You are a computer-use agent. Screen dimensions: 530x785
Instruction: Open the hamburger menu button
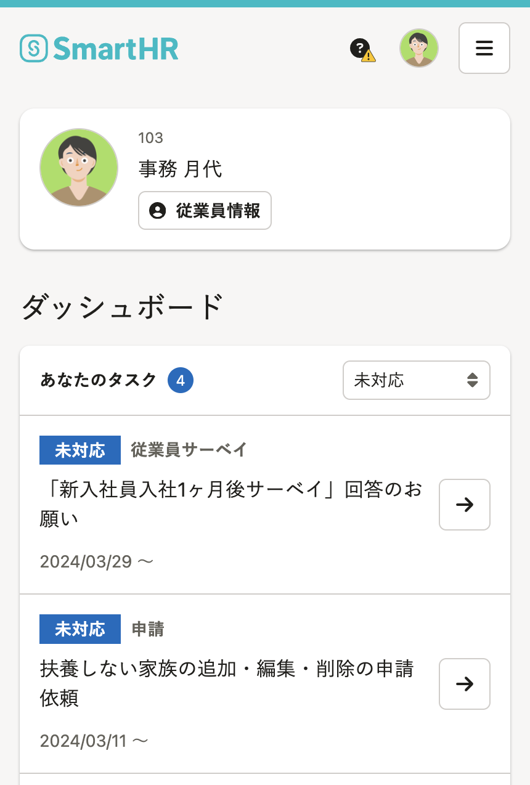click(x=484, y=48)
